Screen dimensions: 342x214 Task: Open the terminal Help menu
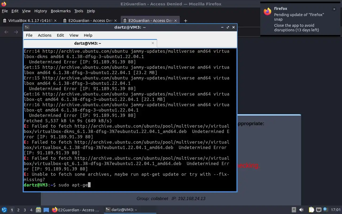coord(88,35)
